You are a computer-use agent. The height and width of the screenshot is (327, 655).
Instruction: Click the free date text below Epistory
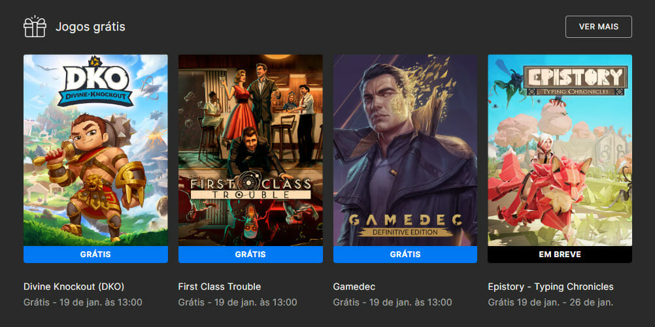550,302
